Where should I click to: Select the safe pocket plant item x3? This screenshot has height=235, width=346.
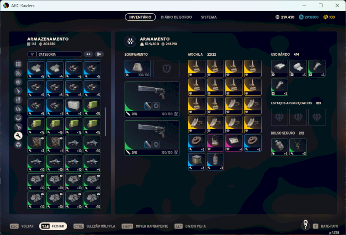[x=298, y=147]
